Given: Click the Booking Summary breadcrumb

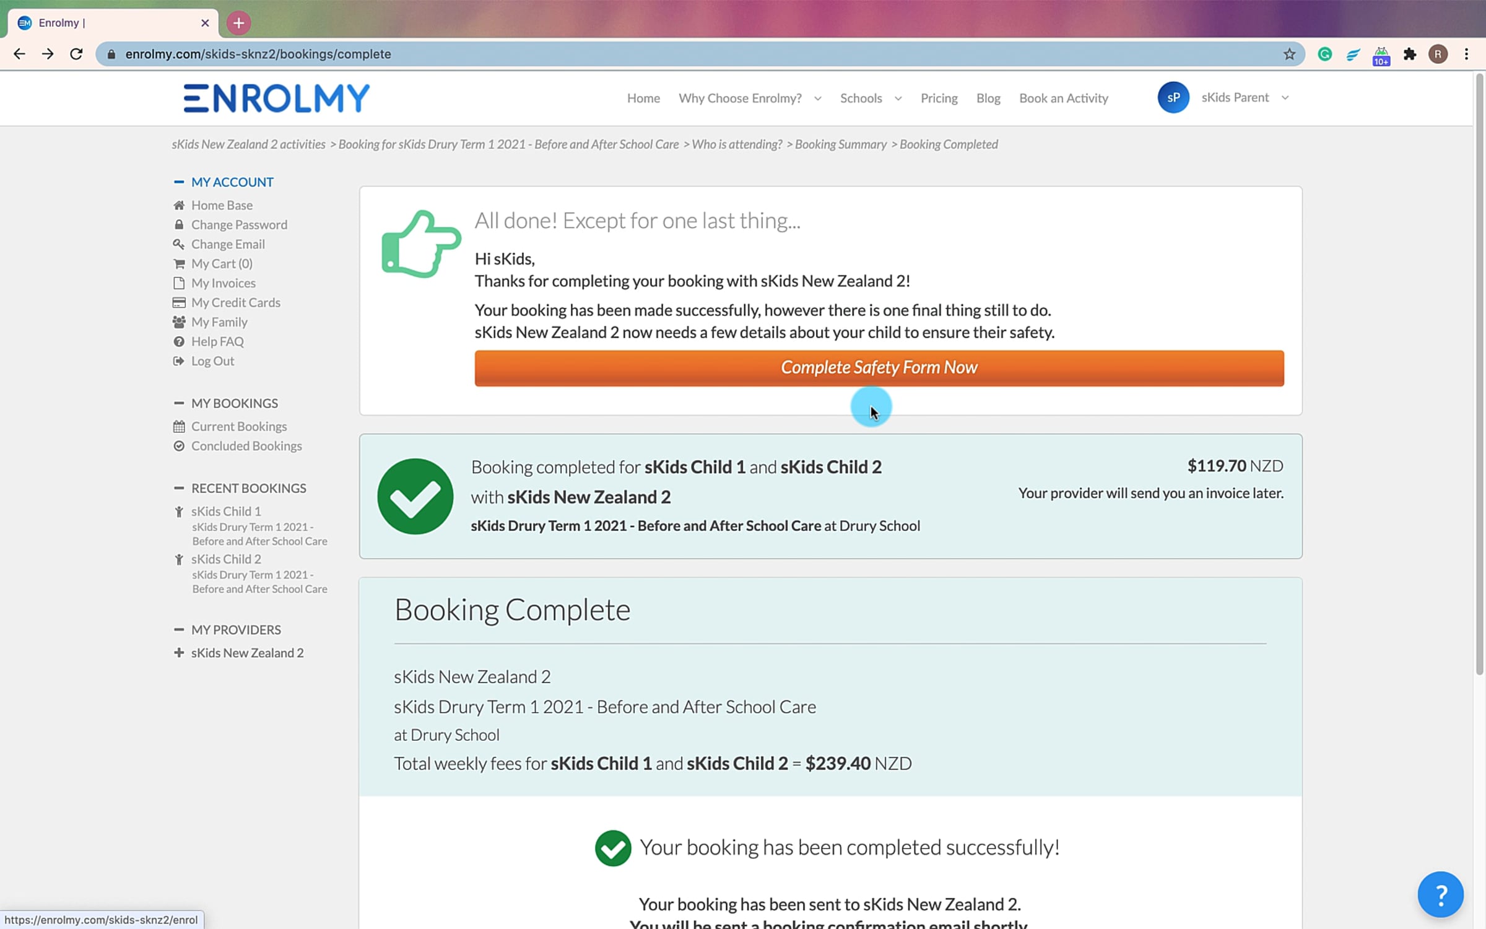Looking at the screenshot, I should [x=841, y=144].
